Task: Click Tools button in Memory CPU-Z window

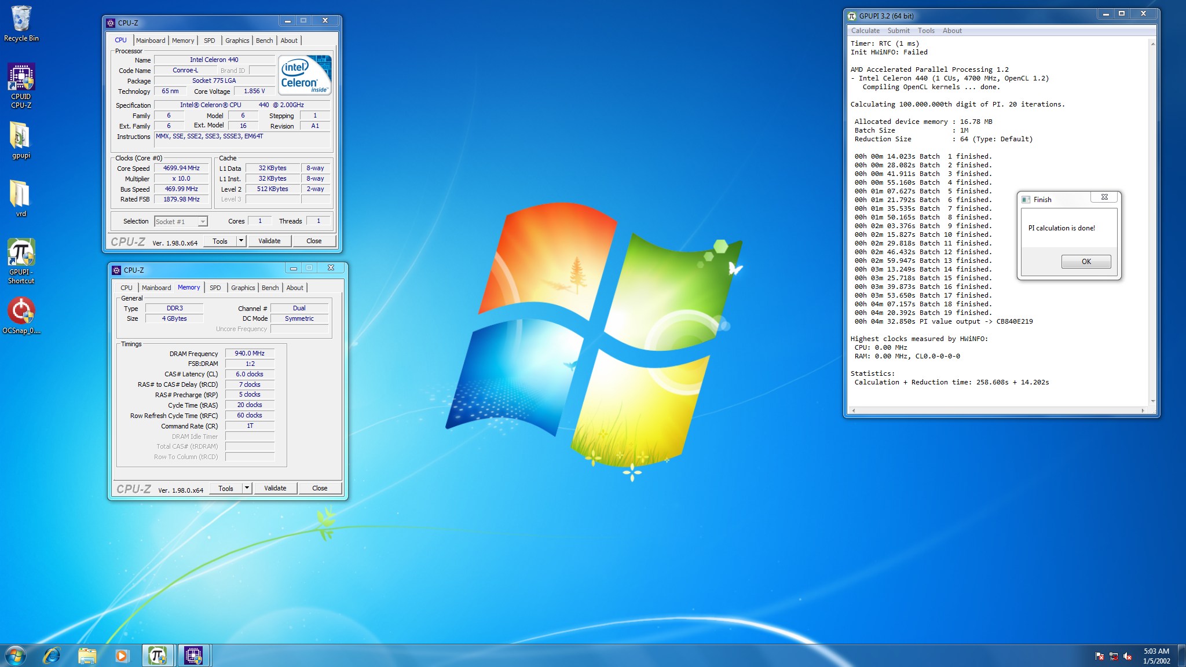Action: click(x=226, y=488)
